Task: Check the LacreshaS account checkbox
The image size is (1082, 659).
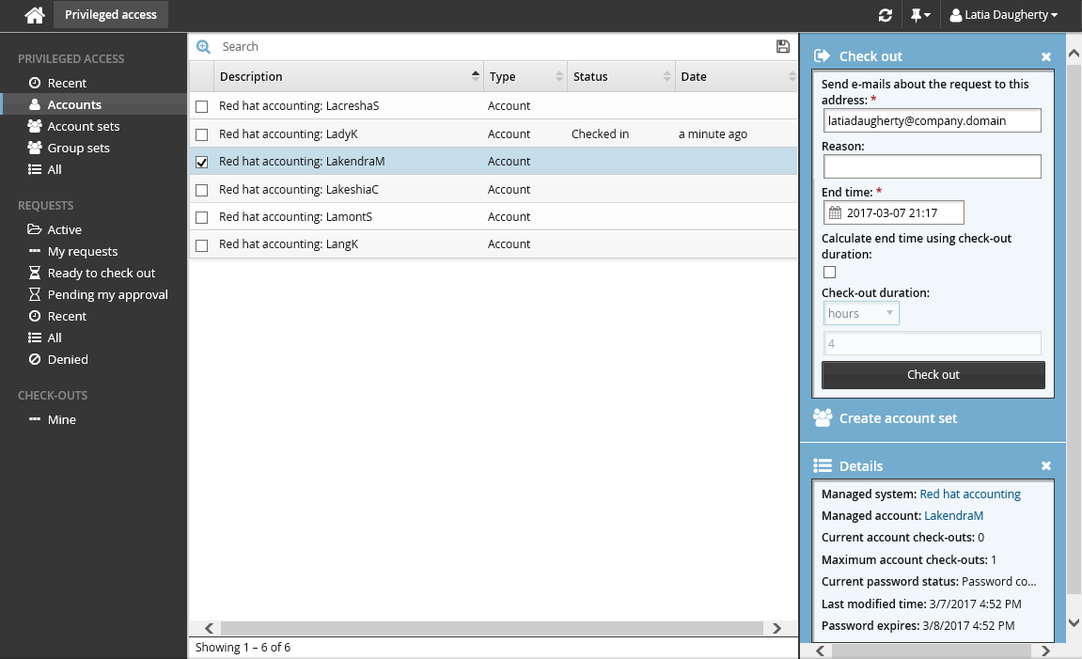Action: point(201,106)
